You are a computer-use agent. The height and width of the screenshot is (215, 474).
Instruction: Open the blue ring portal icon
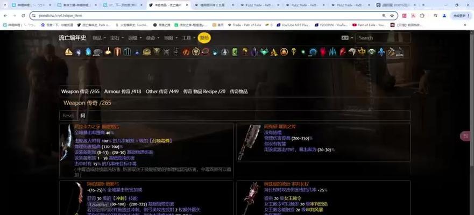(x=313, y=52)
